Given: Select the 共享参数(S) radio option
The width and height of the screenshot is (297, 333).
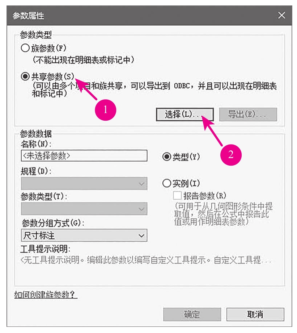Looking at the screenshot, I should (25, 77).
